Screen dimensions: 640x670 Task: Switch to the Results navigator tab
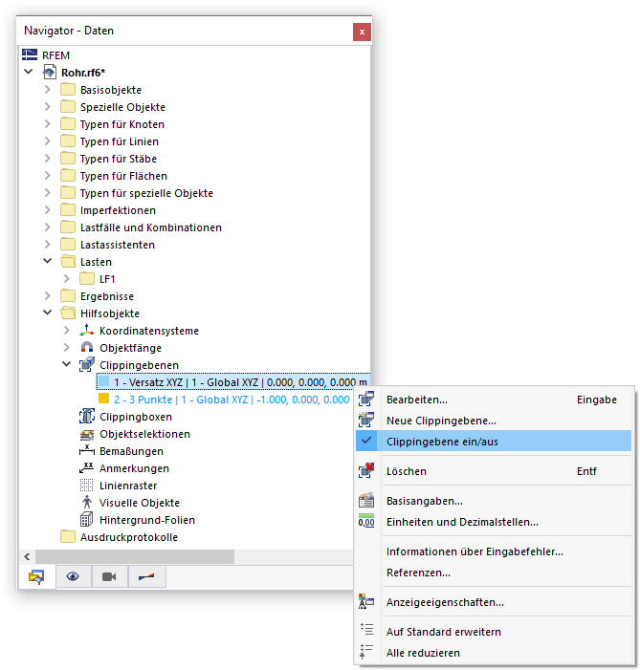coord(146,577)
